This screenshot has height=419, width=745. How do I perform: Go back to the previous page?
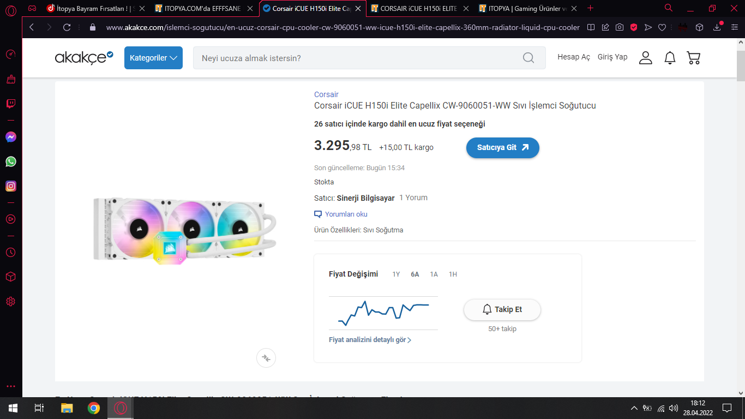(32, 27)
